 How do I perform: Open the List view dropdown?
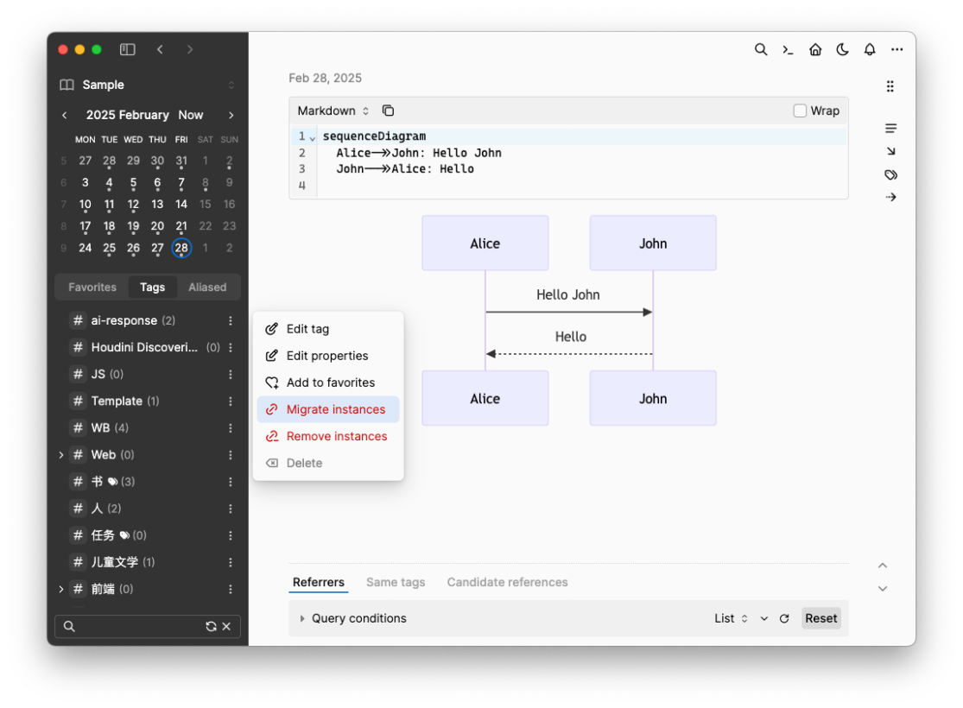(731, 618)
